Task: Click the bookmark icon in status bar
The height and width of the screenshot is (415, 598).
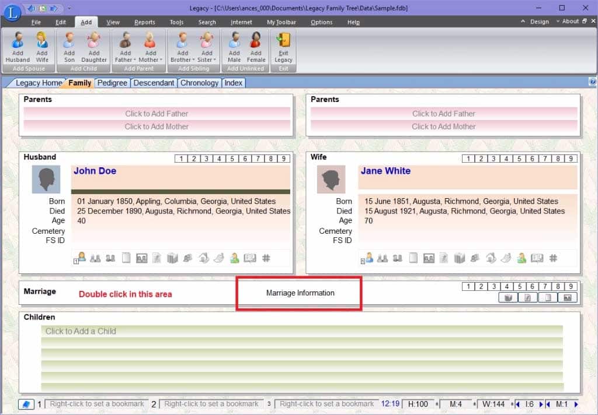Action: coord(26,404)
